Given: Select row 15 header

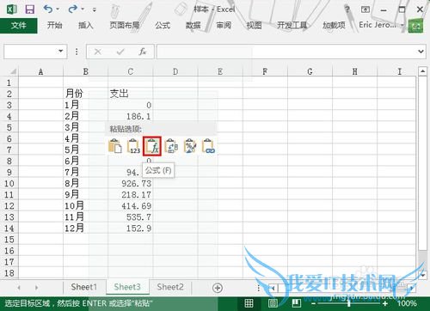Looking at the screenshot, I should tap(9, 240).
